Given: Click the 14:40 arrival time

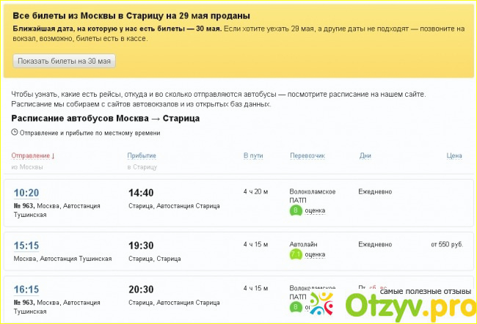Looking at the screenshot, I should click(x=142, y=193).
